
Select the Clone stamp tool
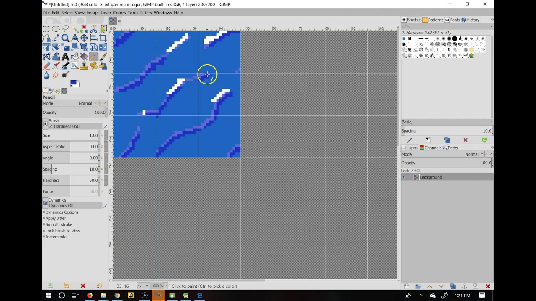84,66
